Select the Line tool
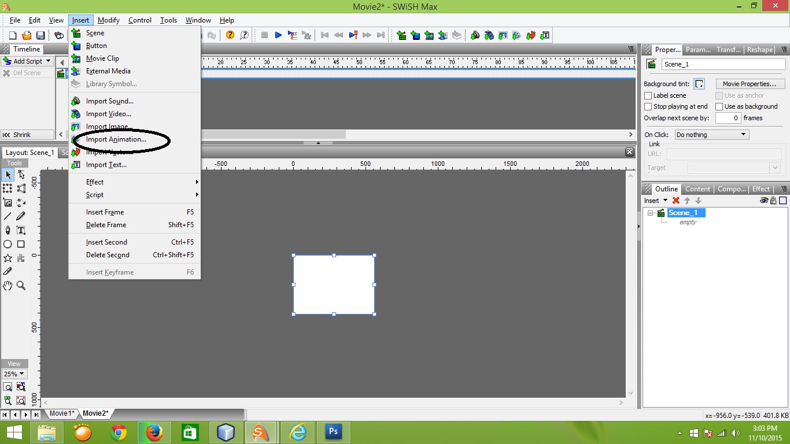This screenshot has height=444, width=790. [x=8, y=216]
